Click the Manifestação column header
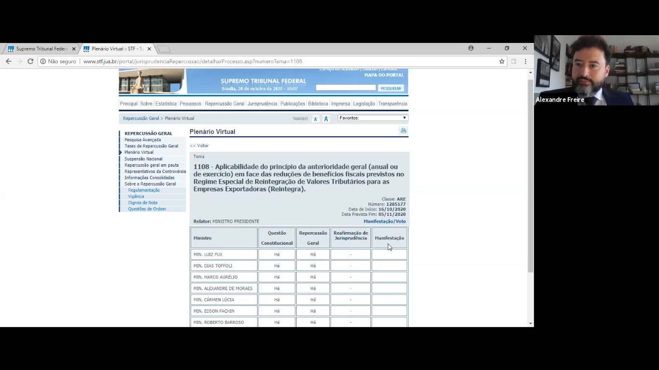659x370 pixels. [x=389, y=238]
